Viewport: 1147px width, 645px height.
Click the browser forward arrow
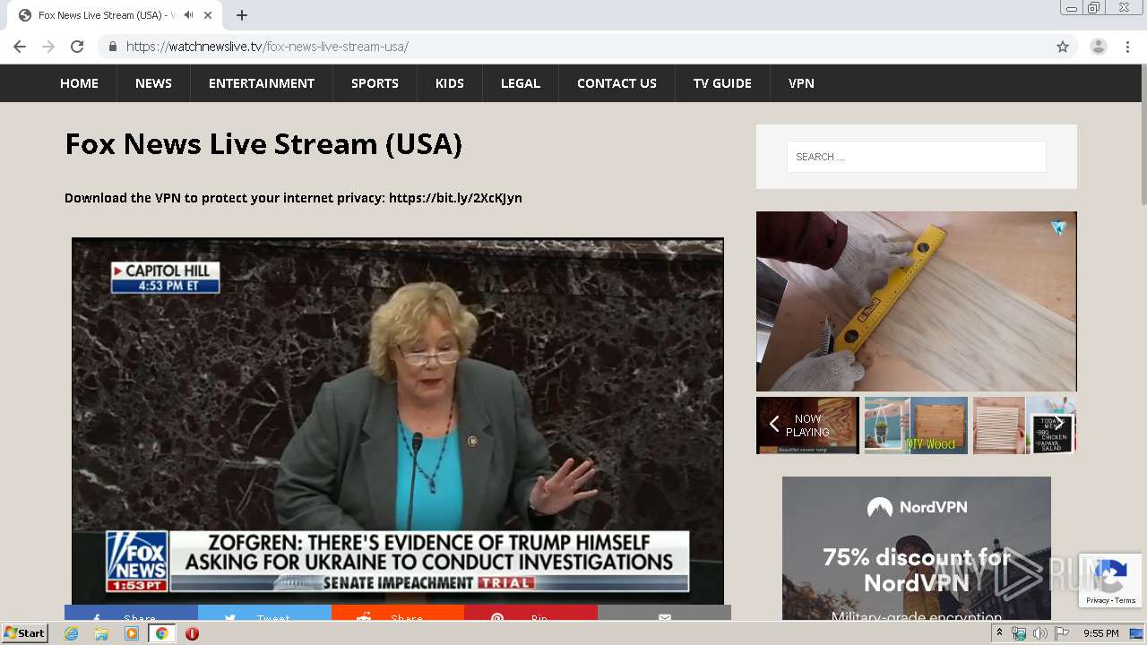48,47
